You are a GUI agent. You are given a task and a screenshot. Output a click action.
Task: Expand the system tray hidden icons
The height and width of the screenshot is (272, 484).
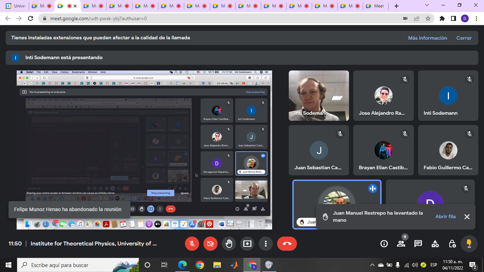pos(372,265)
